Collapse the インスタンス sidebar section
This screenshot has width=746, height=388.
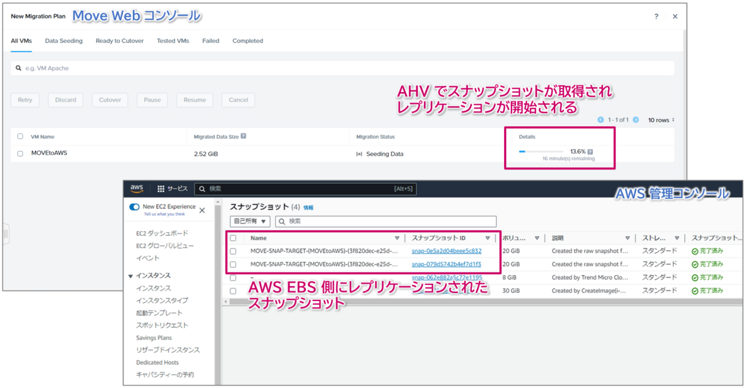pyautogui.click(x=131, y=276)
